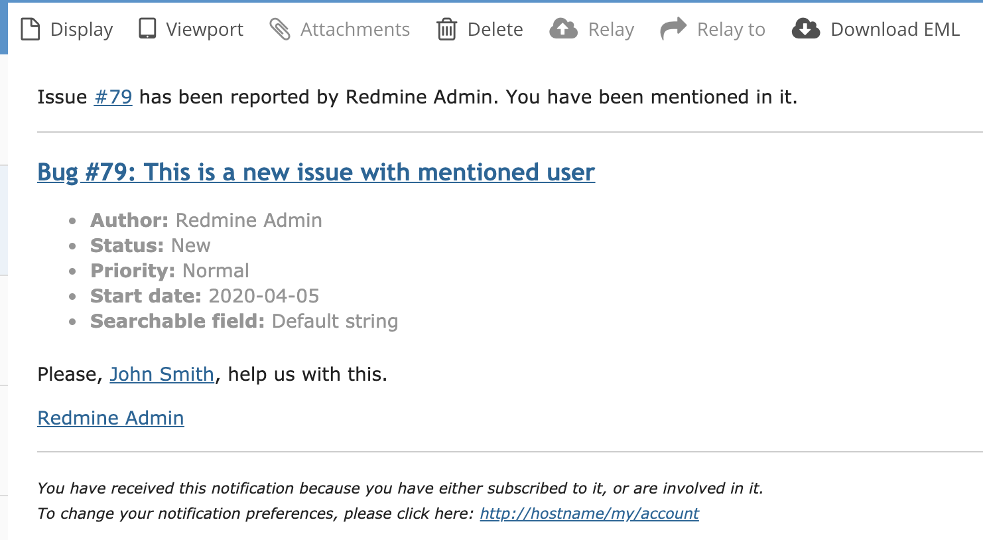Image resolution: width=983 pixels, height=540 pixels.
Task: Select the 'Priority: Normal' line
Action: coord(170,271)
